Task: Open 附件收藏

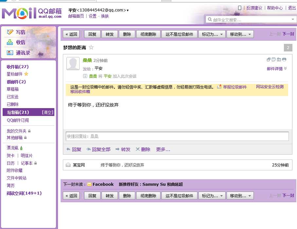Action: pyautogui.click(x=15, y=170)
